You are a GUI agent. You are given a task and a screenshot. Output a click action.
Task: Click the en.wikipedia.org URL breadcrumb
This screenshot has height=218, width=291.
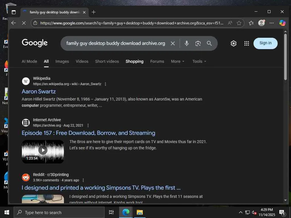point(67,84)
